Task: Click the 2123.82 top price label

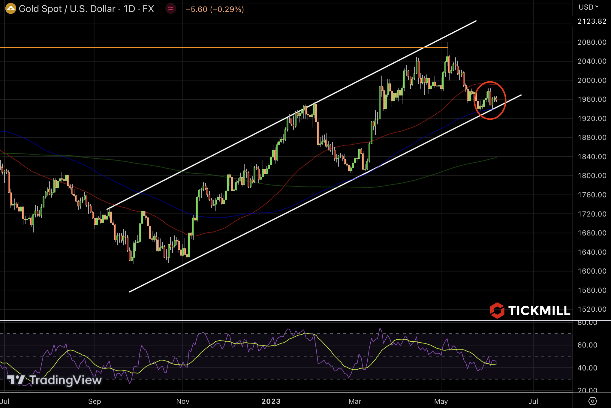Action: (592, 21)
